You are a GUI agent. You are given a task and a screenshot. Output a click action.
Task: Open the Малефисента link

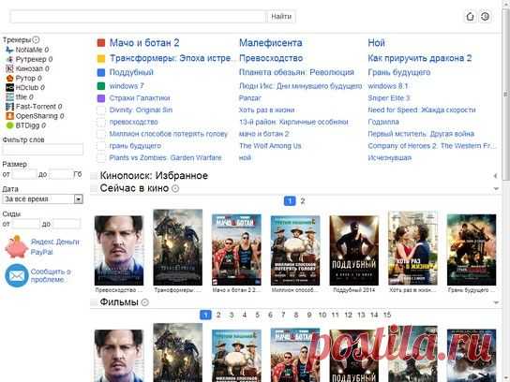tap(271, 43)
